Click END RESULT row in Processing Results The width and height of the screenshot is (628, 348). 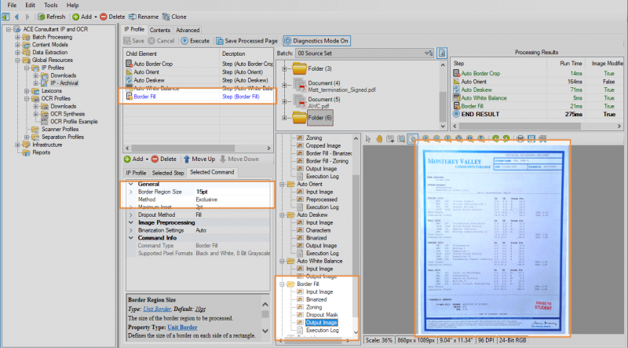[538, 114]
